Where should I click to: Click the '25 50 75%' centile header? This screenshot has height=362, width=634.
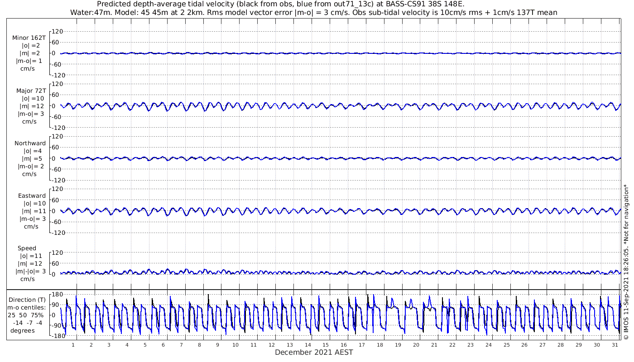[25, 315]
